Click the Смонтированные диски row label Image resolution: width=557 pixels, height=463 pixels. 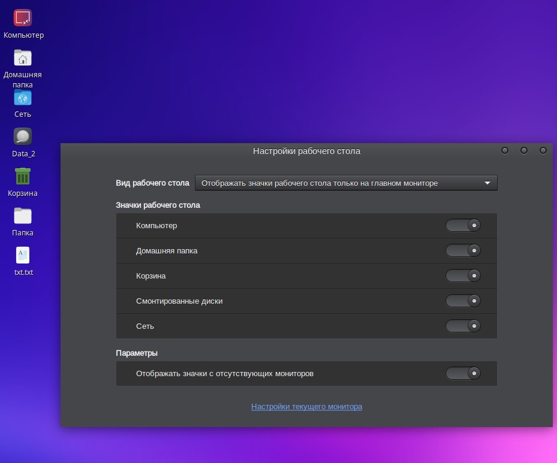[179, 301]
